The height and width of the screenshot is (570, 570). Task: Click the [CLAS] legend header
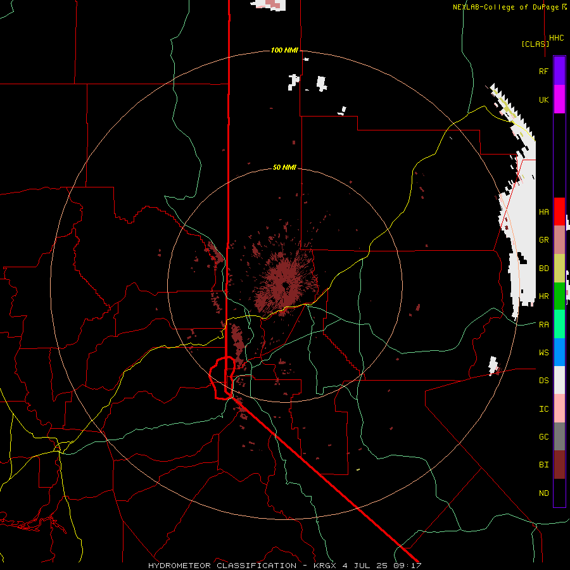pos(535,44)
